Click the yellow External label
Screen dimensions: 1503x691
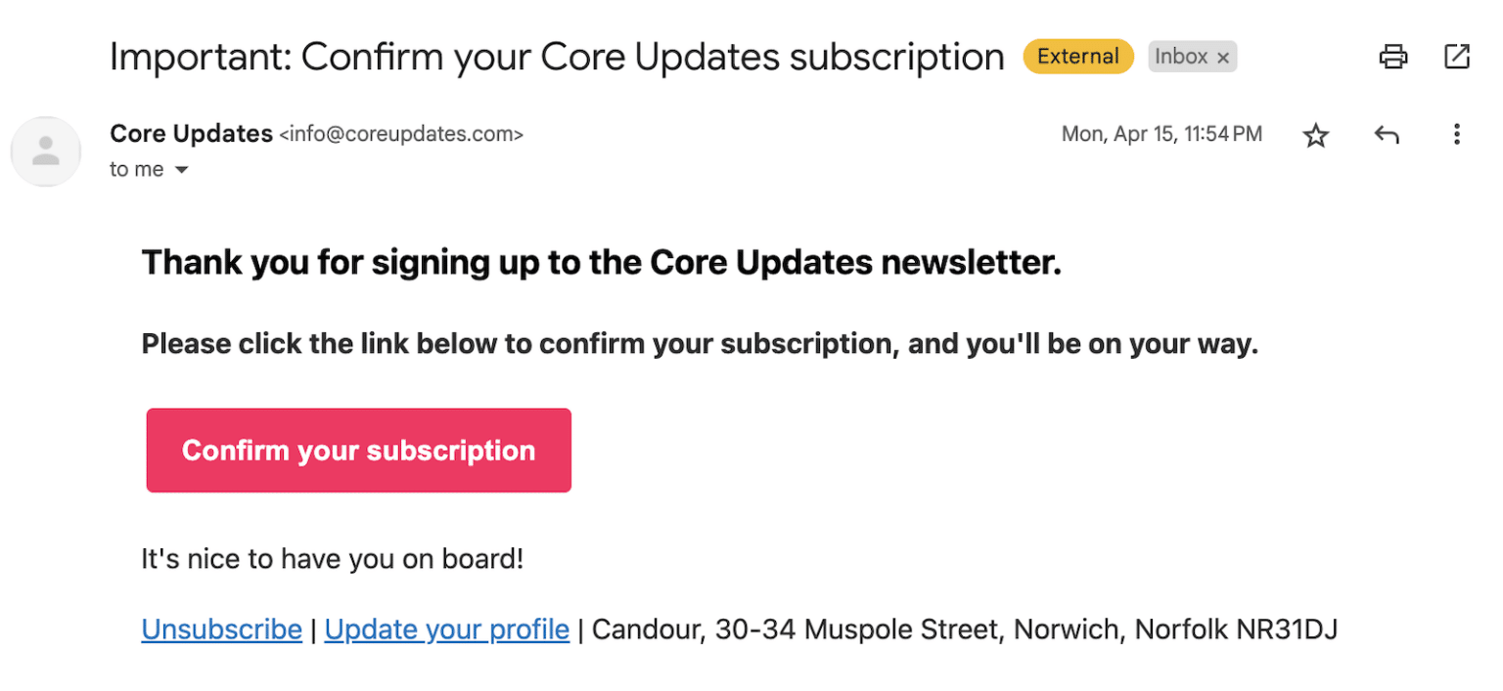(1077, 57)
